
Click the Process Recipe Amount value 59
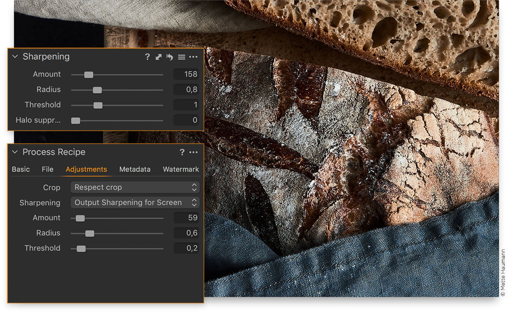[x=186, y=218]
